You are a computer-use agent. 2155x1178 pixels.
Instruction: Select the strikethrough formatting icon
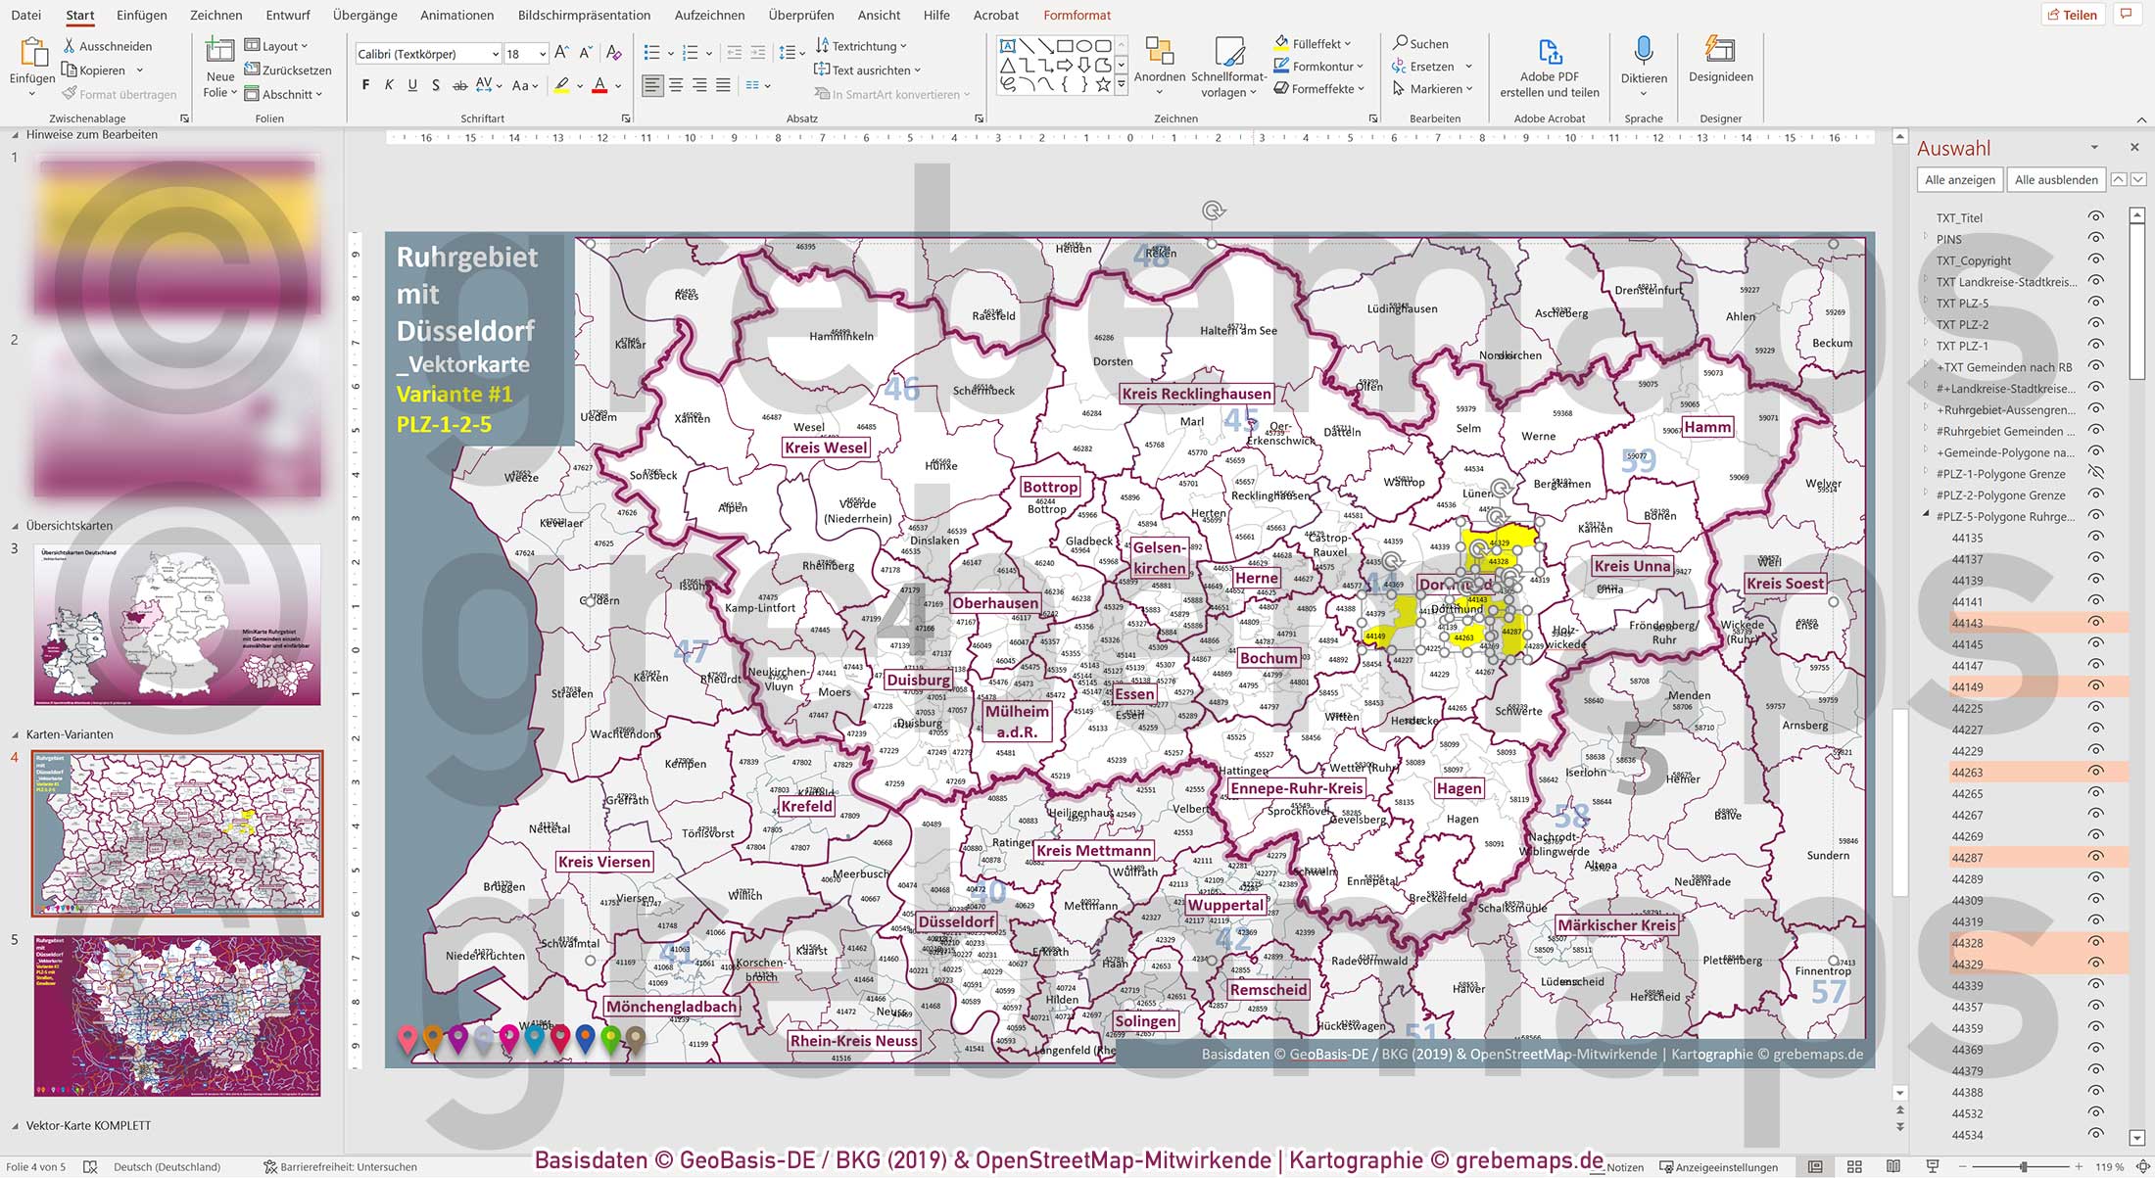460,85
